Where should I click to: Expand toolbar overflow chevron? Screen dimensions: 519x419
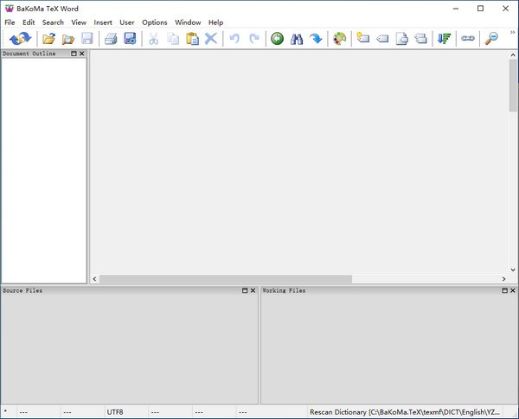[x=512, y=33]
